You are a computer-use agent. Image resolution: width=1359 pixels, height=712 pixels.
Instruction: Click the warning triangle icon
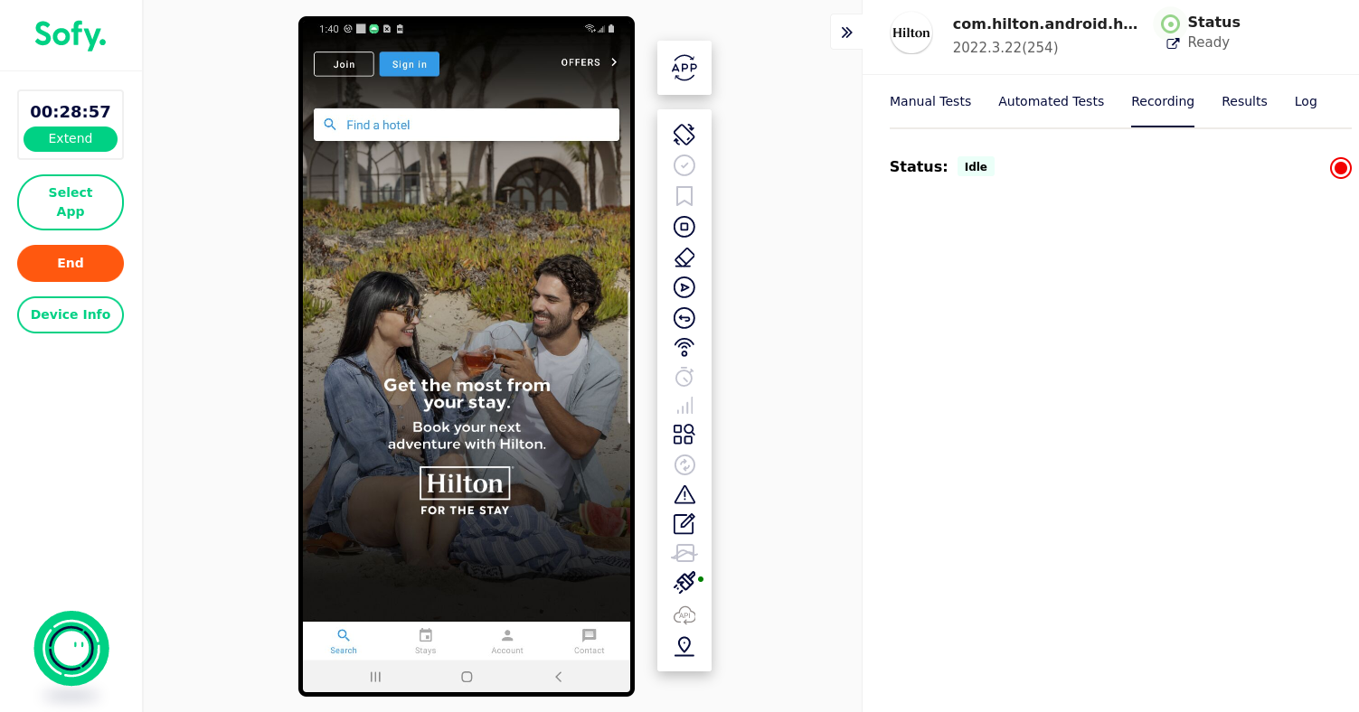tap(684, 494)
